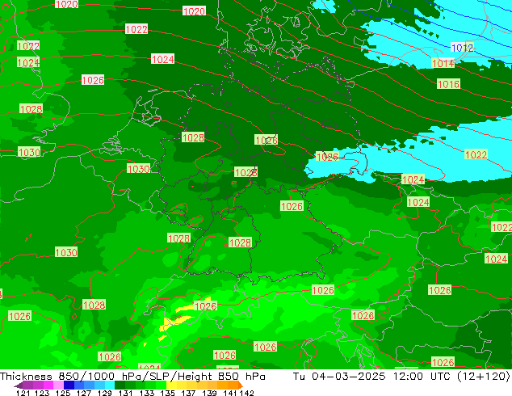512x396 pixels.
Task: Click the dark navy blue legend swatch
Action: pyautogui.click(x=69, y=385)
